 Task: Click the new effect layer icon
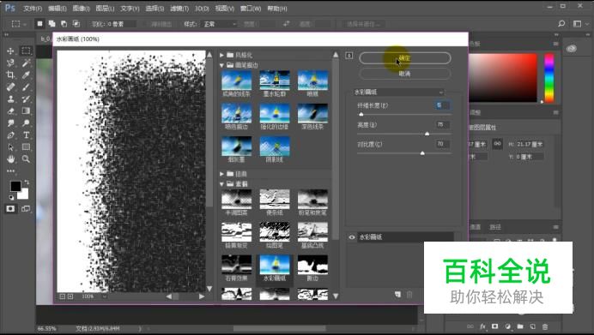[x=397, y=294]
